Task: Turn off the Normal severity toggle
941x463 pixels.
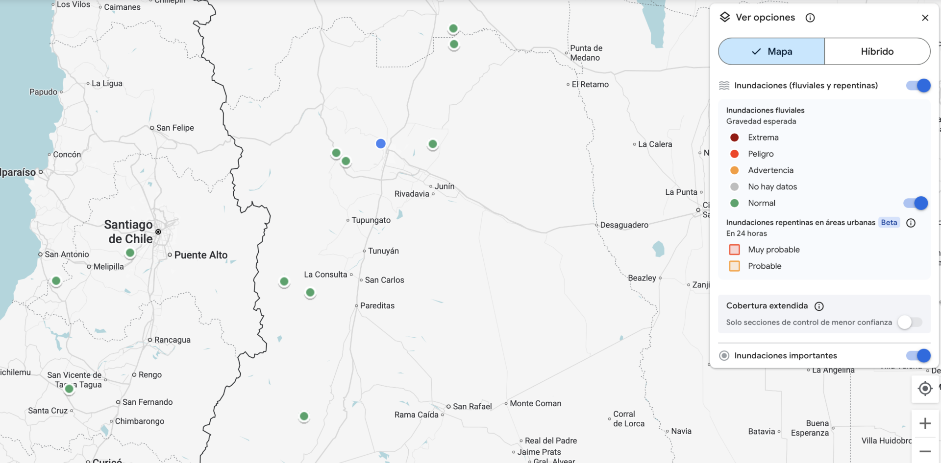Action: tap(915, 203)
